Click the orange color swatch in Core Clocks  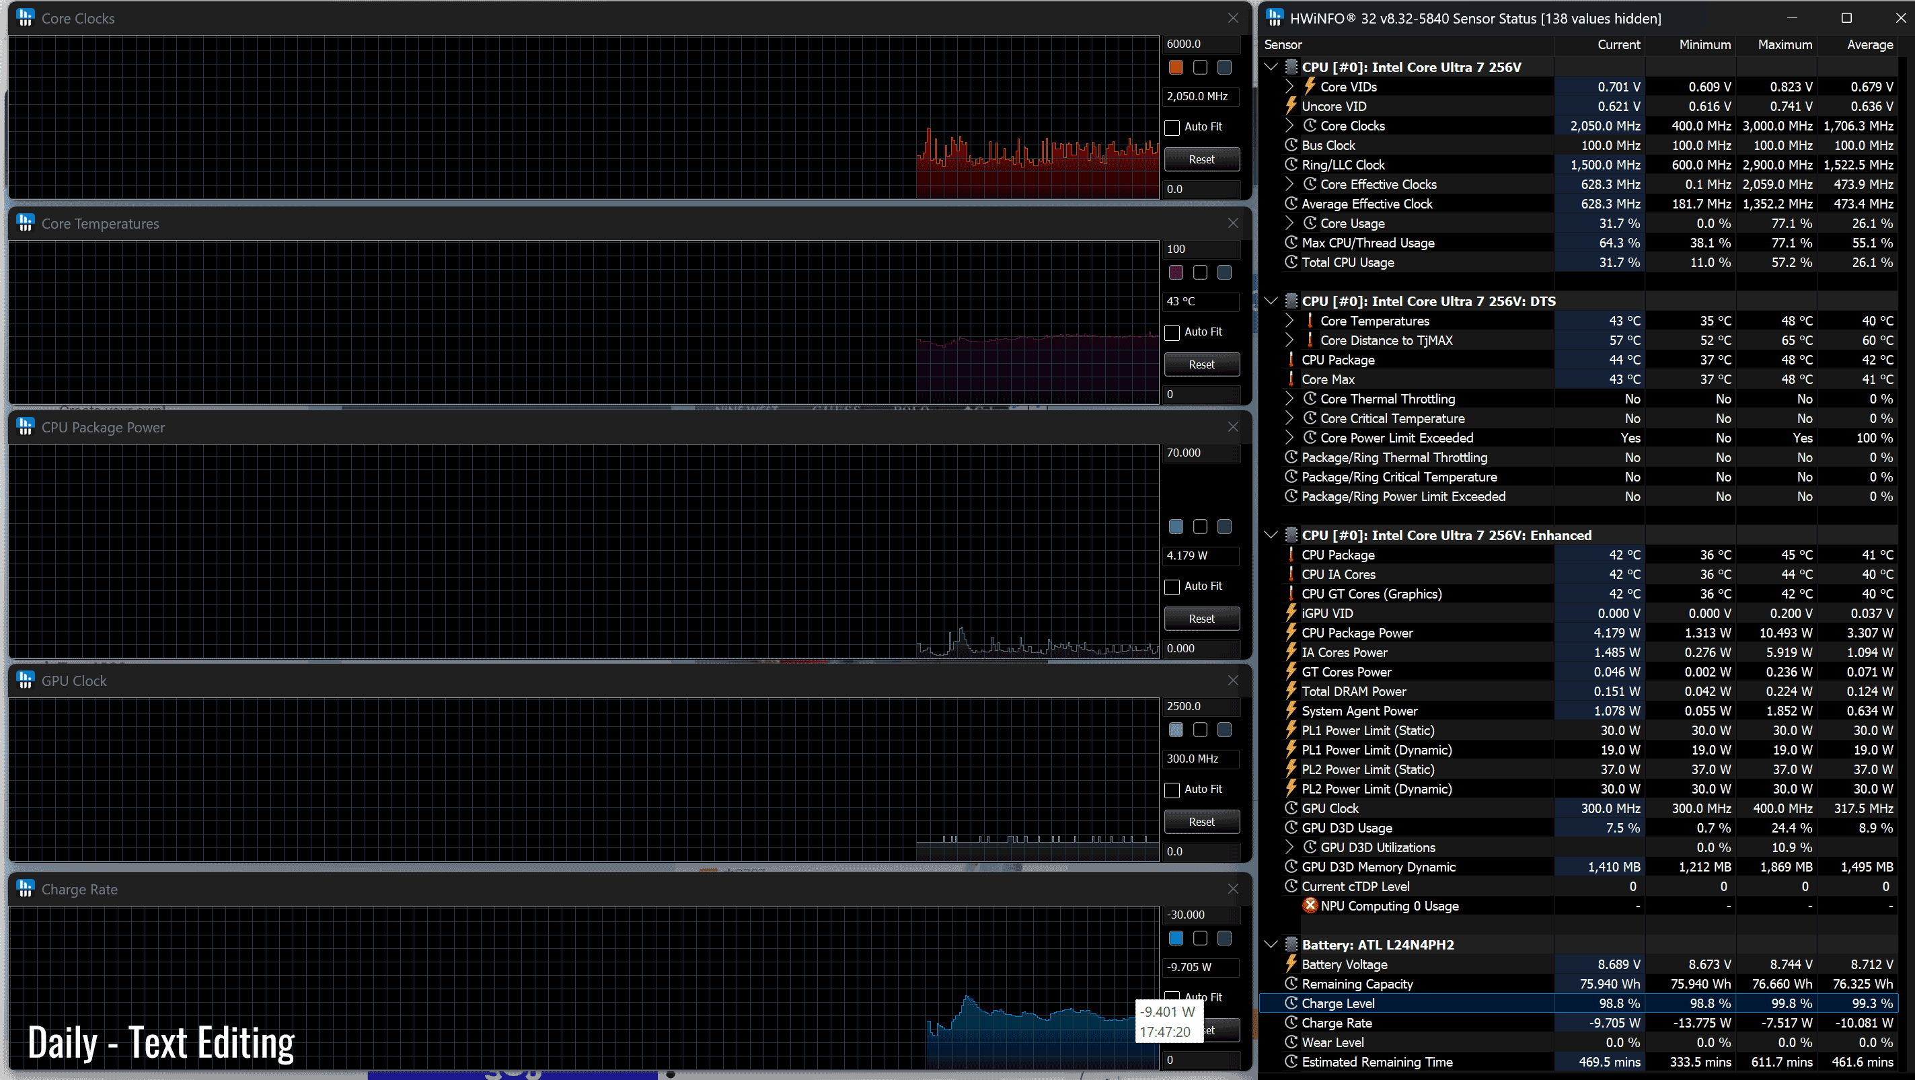(1176, 68)
